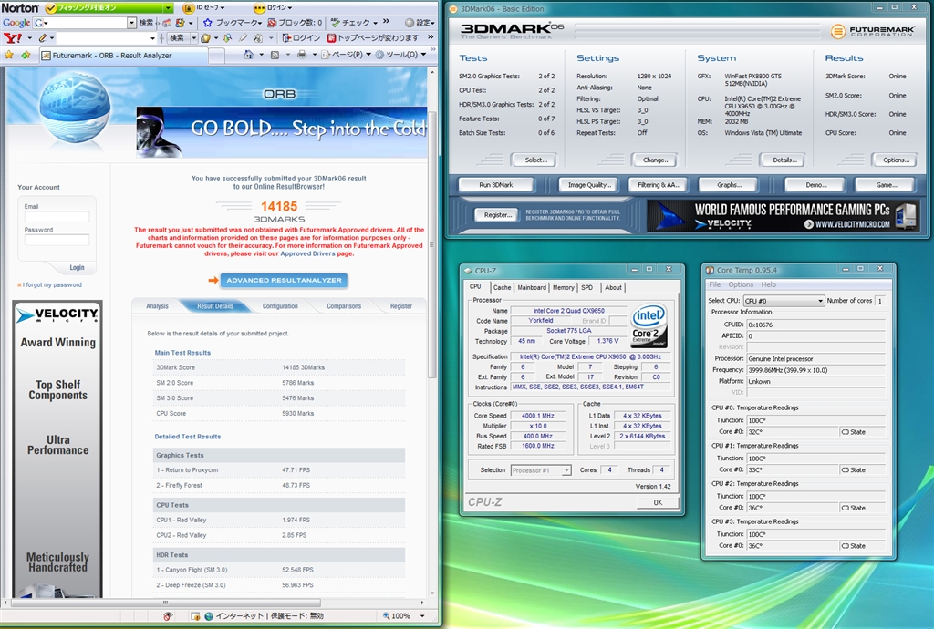Switch to the Mainboard tab in CPU-Z
Screen dimensions: 934x629
coord(532,287)
